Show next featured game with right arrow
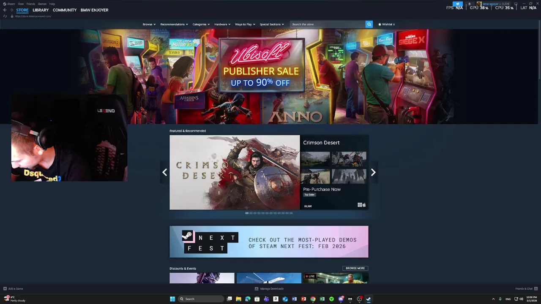This screenshot has height=304, width=541. (373, 172)
